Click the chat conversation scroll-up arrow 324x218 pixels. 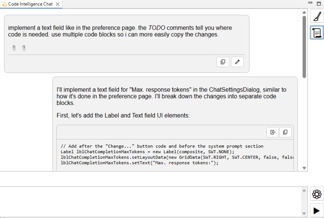(304, 12)
